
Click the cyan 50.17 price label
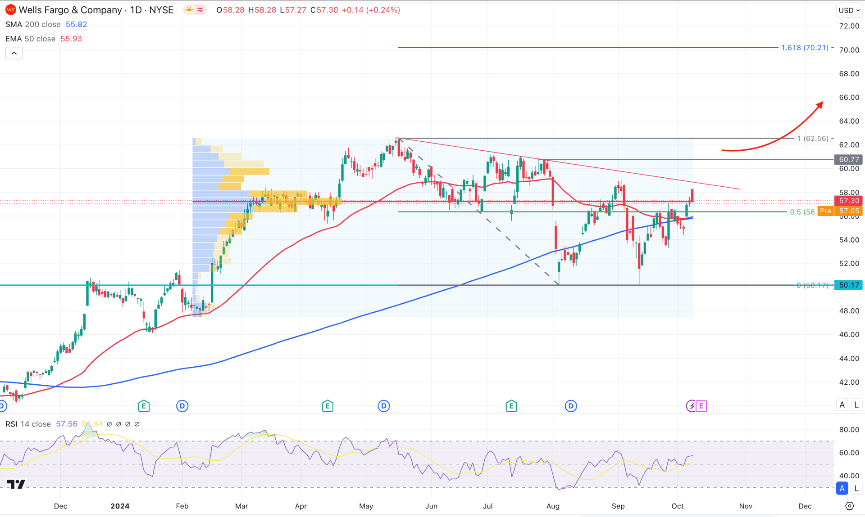(849, 285)
